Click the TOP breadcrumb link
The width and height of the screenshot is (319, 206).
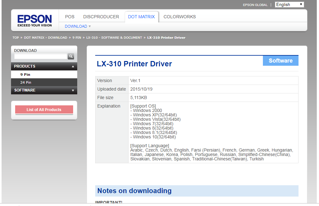(x=16, y=37)
